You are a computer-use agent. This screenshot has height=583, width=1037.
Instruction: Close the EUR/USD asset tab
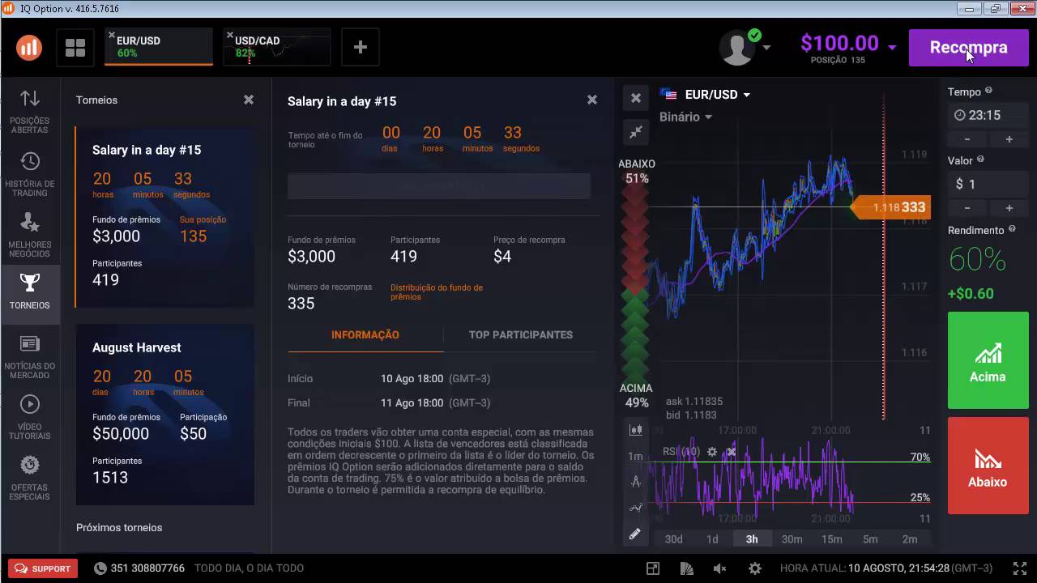112,36
